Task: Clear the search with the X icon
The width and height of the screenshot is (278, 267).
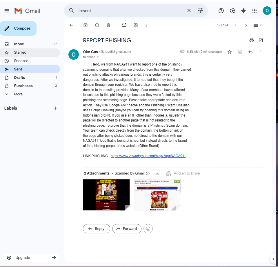Action: click(x=189, y=11)
